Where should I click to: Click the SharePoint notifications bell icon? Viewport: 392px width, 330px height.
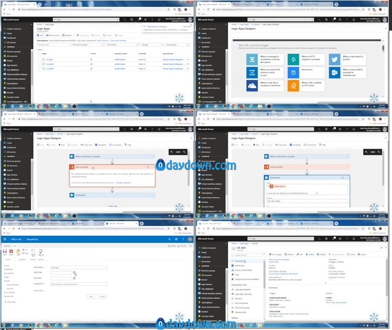[170, 239]
